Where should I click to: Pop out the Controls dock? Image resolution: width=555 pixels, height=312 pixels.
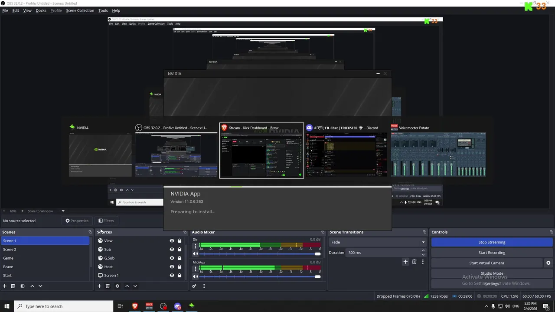click(x=551, y=232)
